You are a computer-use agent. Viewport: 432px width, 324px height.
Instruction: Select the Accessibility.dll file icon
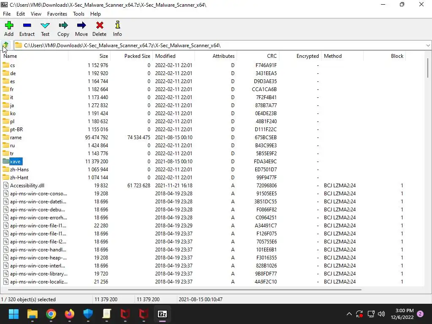click(x=6, y=186)
